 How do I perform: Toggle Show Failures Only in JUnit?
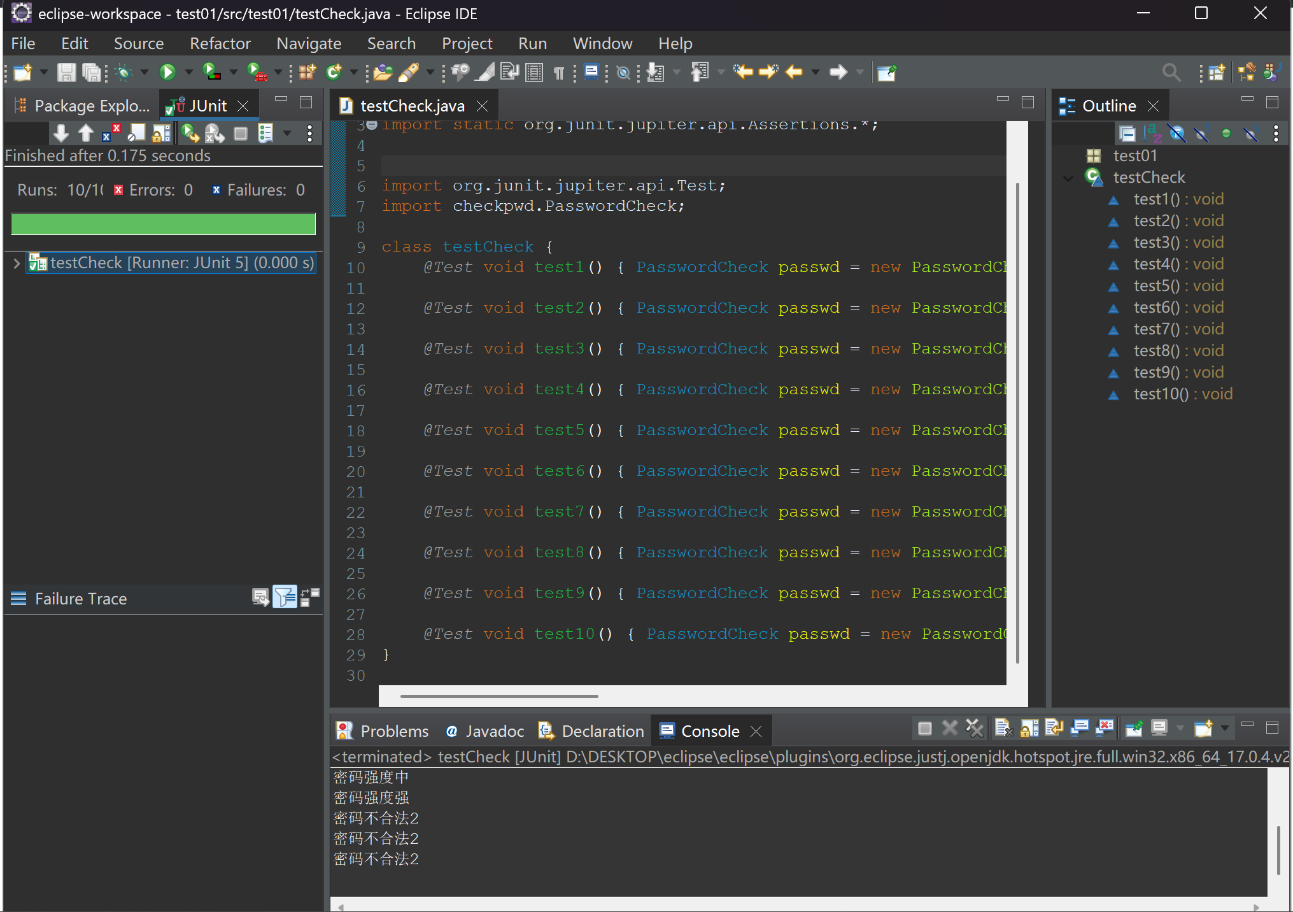[x=111, y=133]
